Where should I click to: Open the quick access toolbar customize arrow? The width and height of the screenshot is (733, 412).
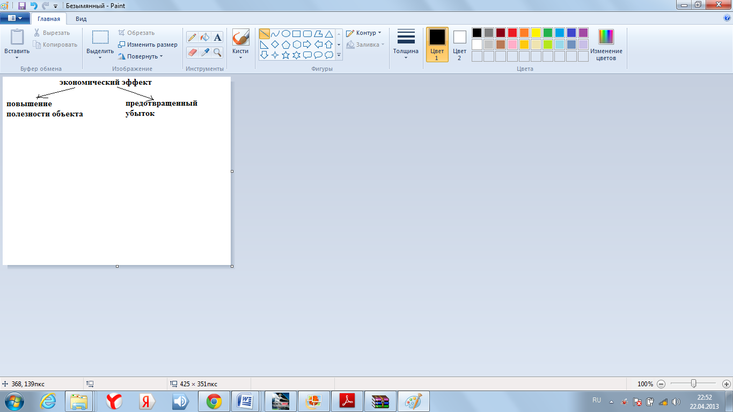click(55, 6)
